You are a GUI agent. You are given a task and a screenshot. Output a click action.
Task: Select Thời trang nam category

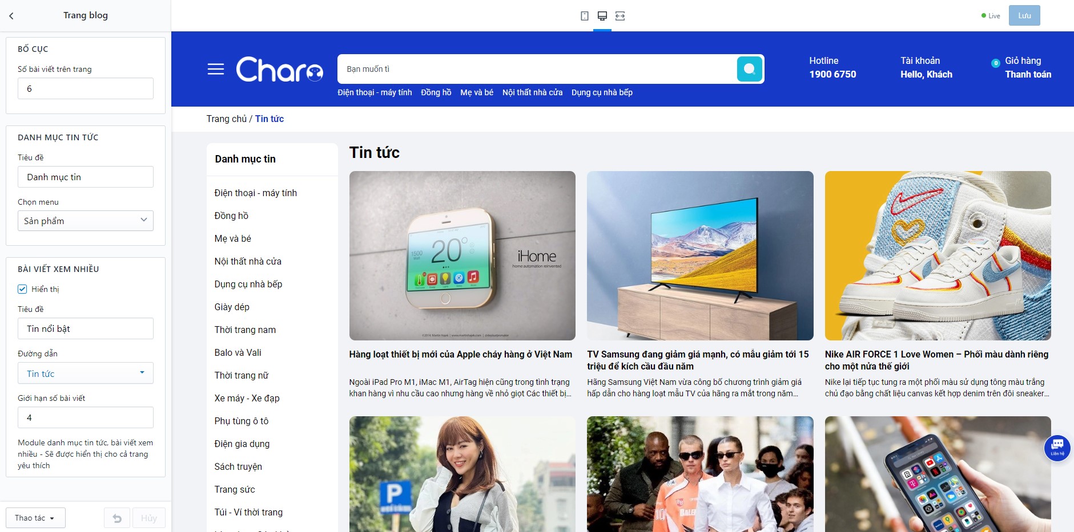245,330
